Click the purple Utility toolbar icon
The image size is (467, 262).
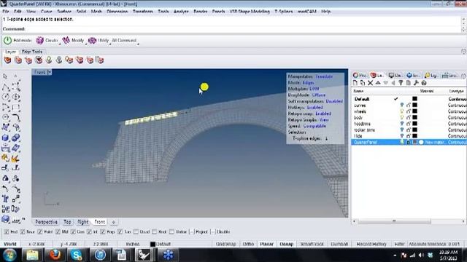tap(92, 41)
